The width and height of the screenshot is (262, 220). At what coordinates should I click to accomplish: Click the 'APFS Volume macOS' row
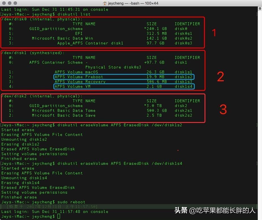tap(76, 72)
